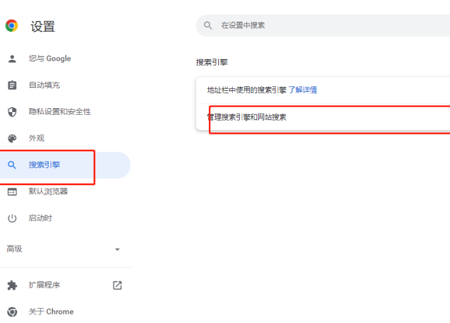Expand the 高级 section arrow
450x323 pixels.
(117, 249)
